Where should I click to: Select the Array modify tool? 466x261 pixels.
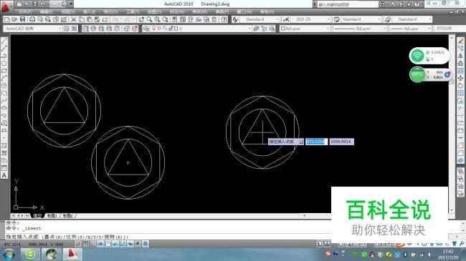tap(460, 71)
